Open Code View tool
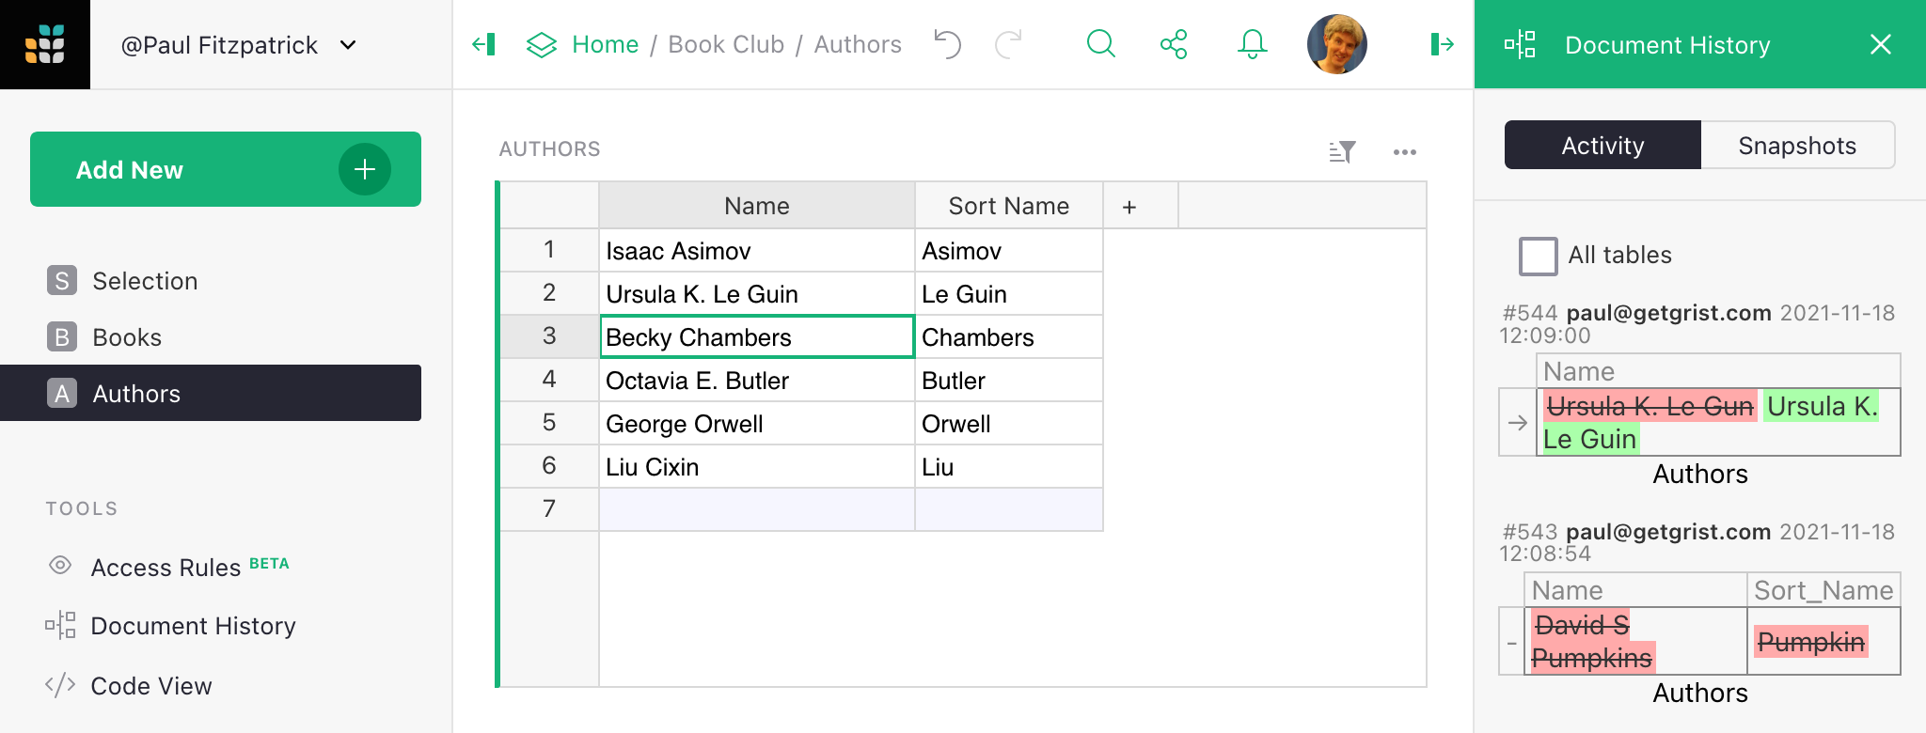Screen dimensions: 1926x733 click(151, 686)
